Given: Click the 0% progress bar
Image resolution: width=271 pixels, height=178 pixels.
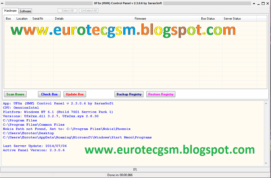Looking at the screenshot, I should (x=135, y=169).
